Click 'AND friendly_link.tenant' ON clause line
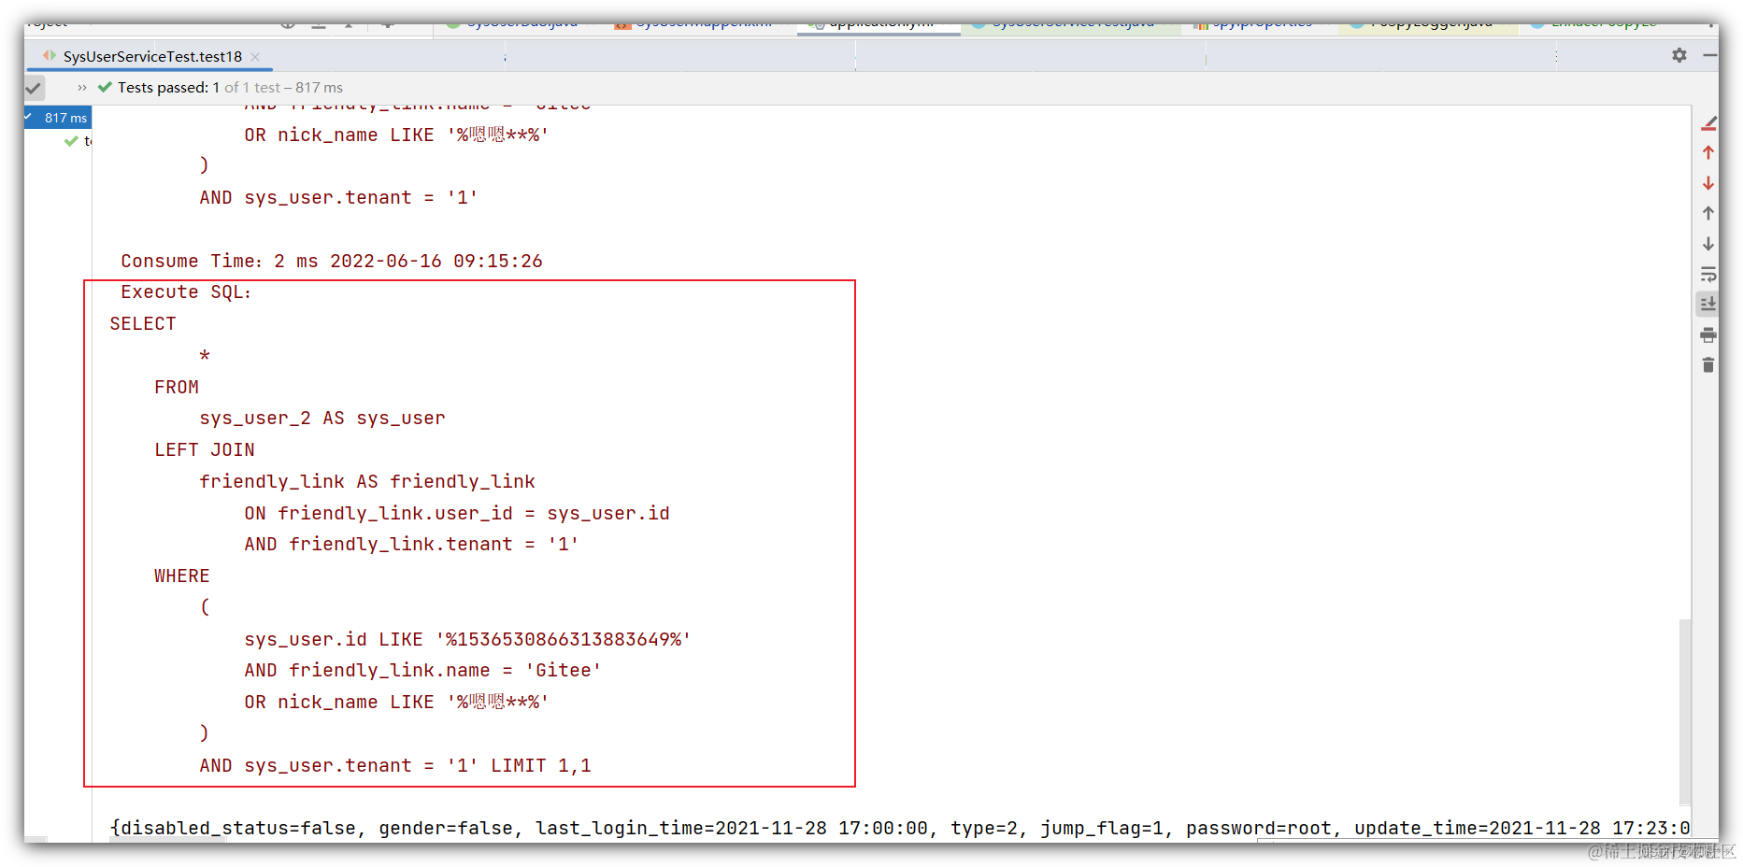The height and width of the screenshot is (867, 1743). [411, 545]
